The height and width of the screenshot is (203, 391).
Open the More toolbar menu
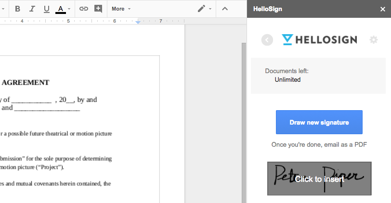pos(121,9)
